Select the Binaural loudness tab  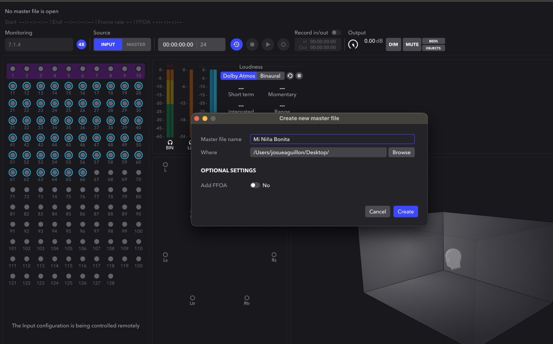point(270,76)
